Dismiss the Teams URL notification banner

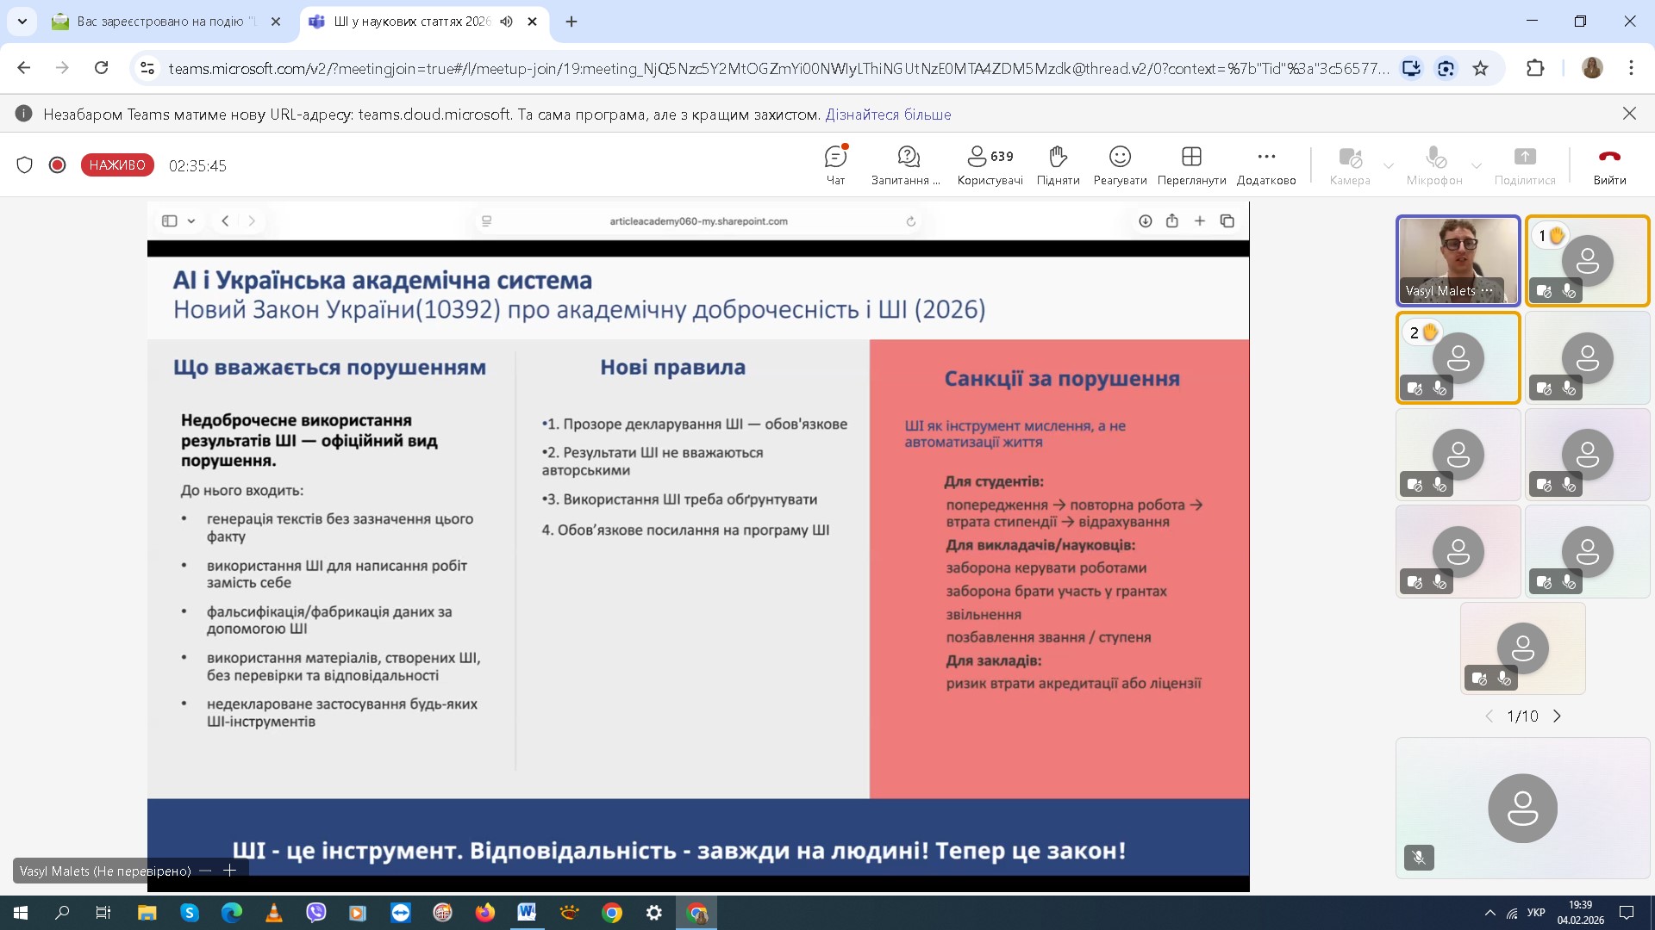tap(1628, 114)
